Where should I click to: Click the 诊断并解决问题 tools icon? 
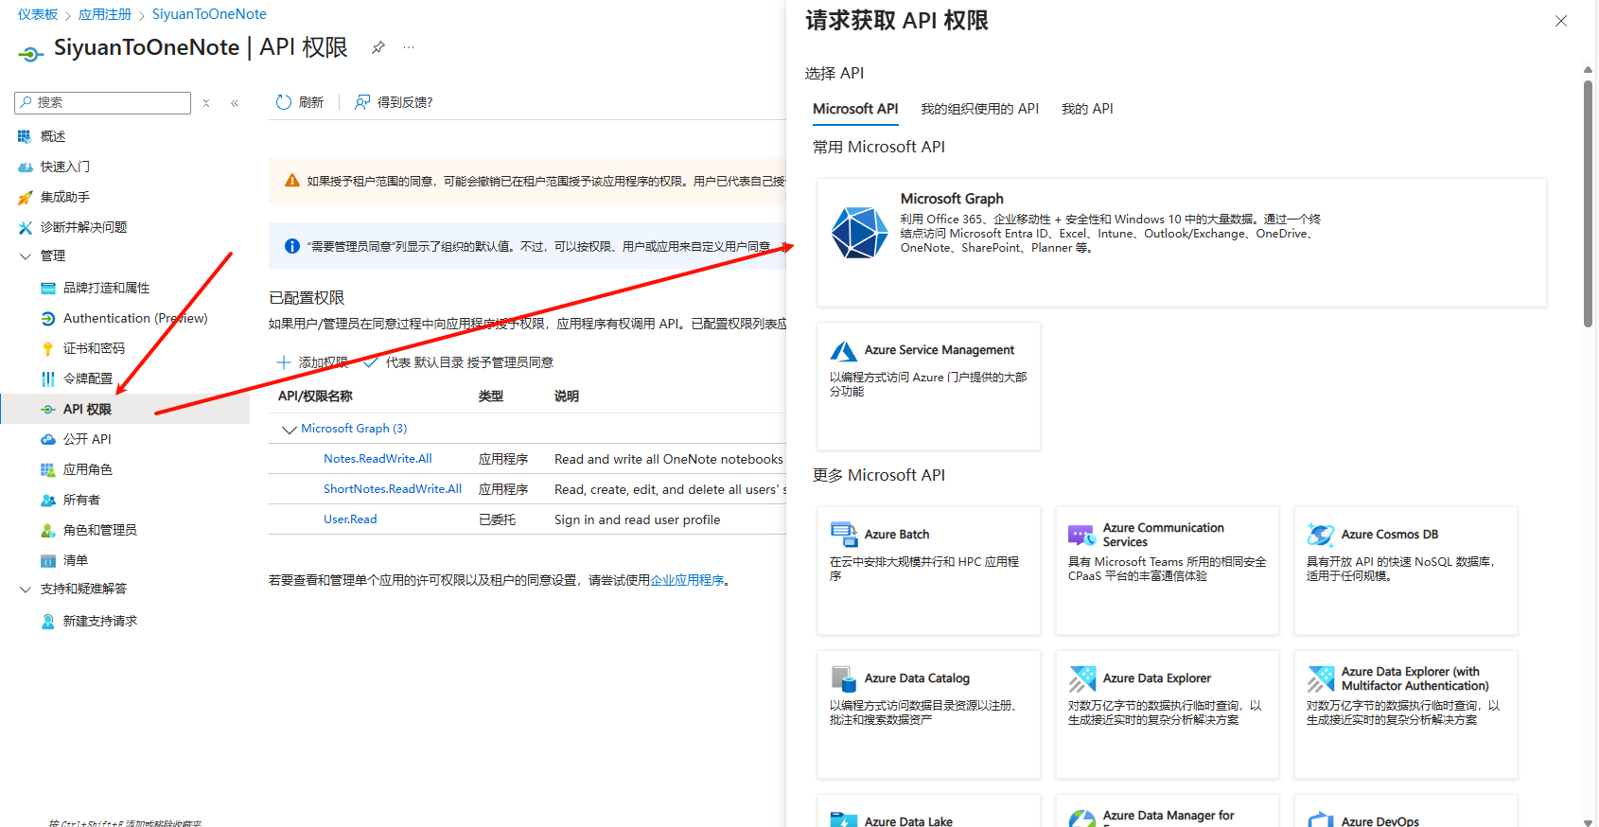point(25,227)
